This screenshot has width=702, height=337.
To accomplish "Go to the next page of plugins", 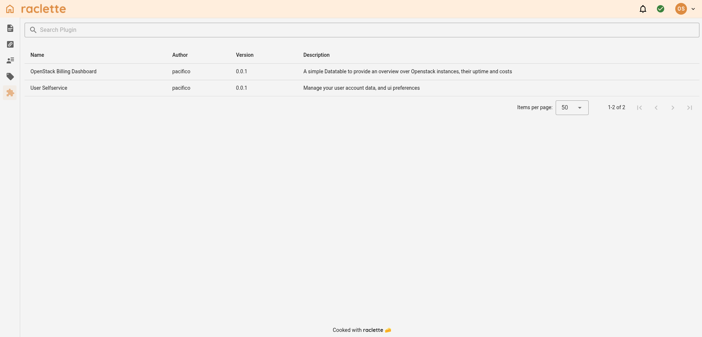I will click(673, 107).
